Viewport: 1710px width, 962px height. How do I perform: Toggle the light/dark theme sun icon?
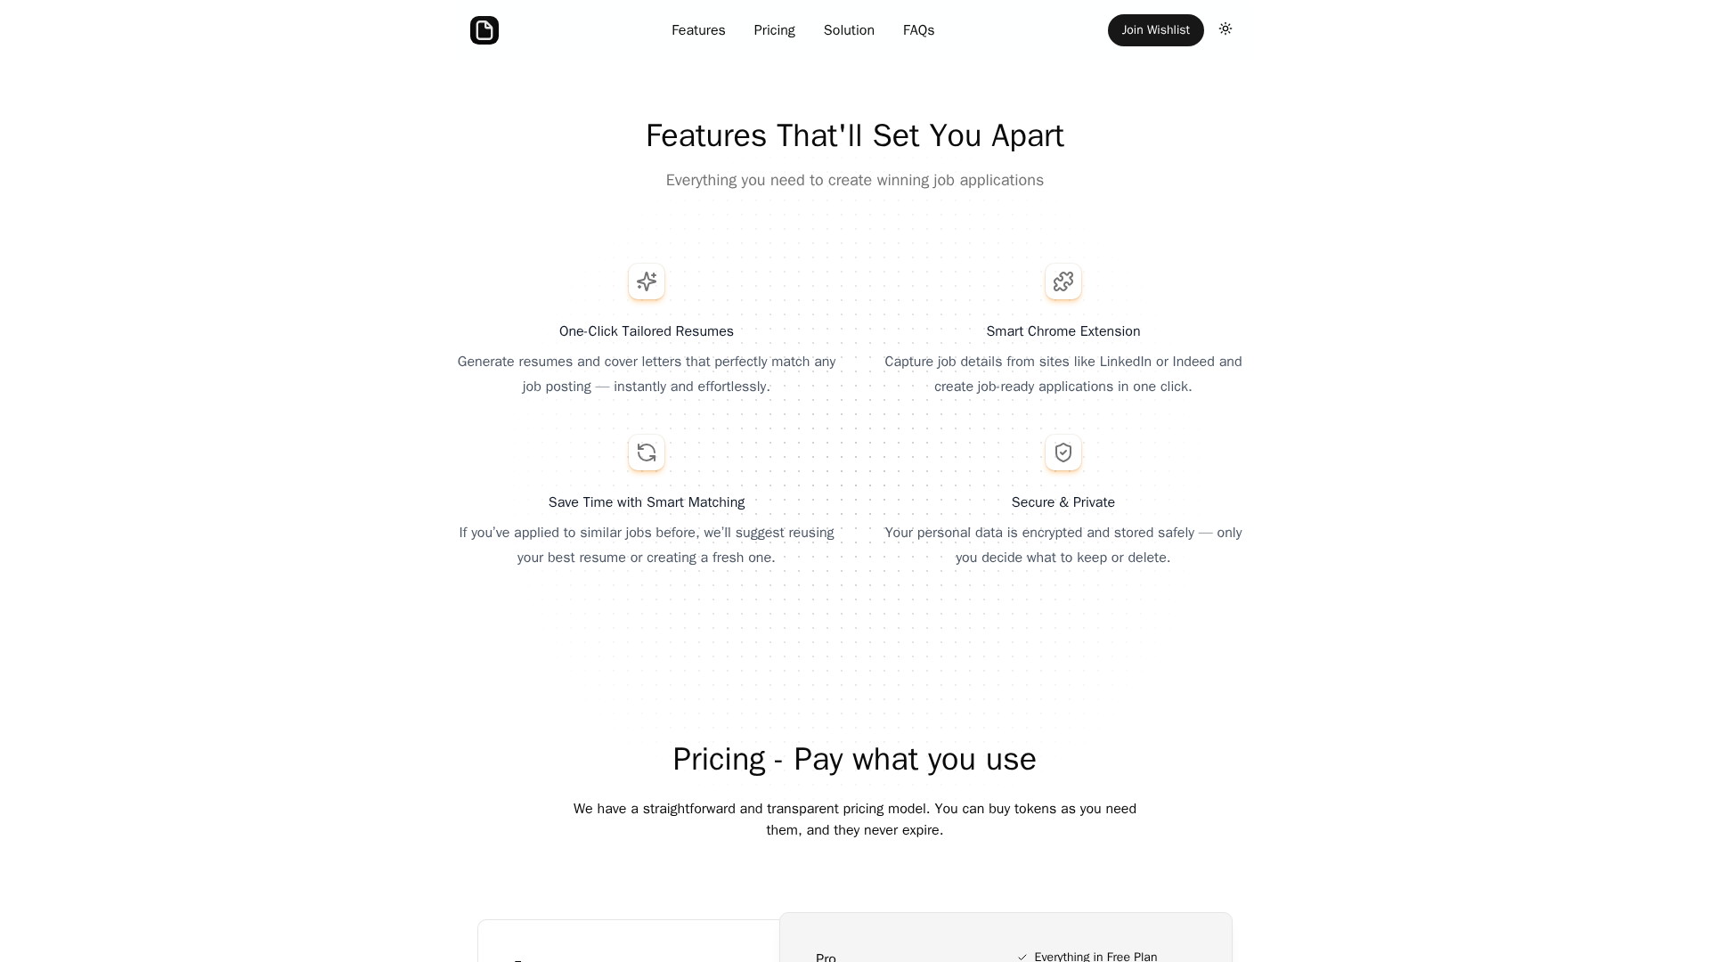click(x=1225, y=29)
